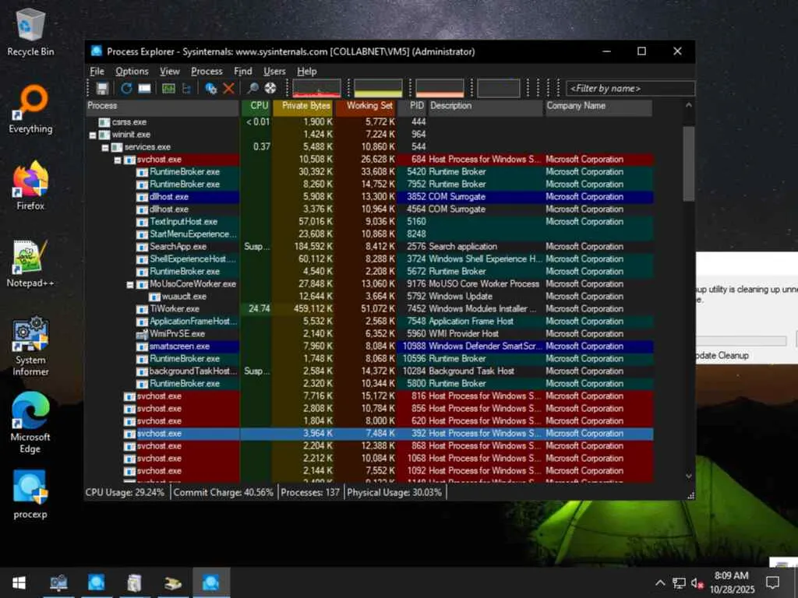Click the Save toolbar icon
Screen dimensions: 798x598
(x=102, y=89)
